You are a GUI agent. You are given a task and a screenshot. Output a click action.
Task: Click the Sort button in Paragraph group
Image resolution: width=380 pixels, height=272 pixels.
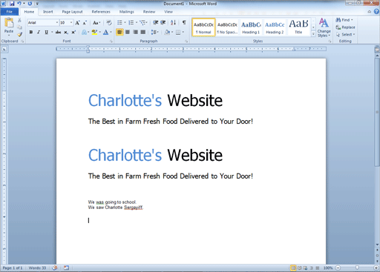[173, 22]
